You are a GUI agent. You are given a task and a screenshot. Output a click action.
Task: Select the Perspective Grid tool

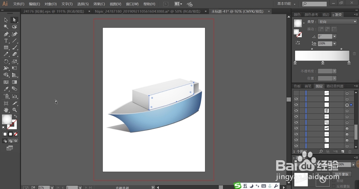[x=14, y=75]
